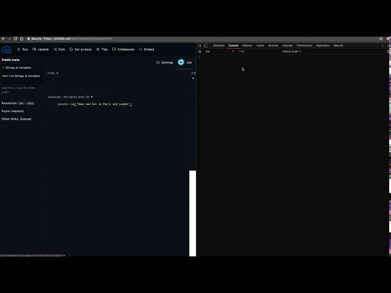This screenshot has height=293, width=391.
Task: Click the console Filter field
Action: point(258,51)
